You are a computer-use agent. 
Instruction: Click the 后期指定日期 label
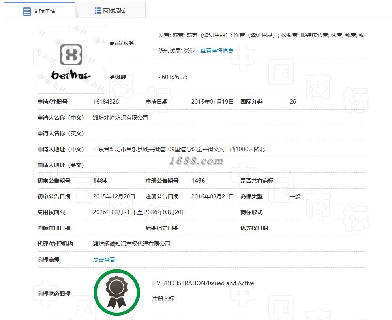pos(162,228)
